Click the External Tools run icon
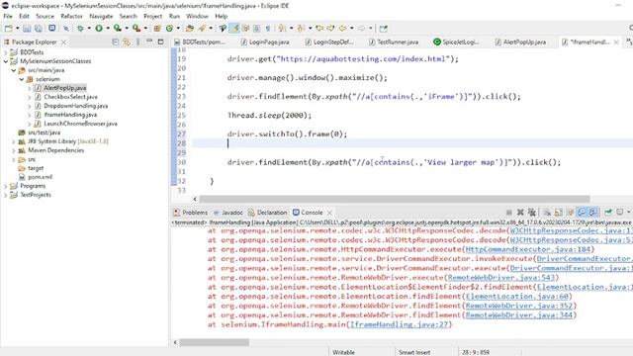This screenshot has width=633, height=356. click(x=136, y=29)
